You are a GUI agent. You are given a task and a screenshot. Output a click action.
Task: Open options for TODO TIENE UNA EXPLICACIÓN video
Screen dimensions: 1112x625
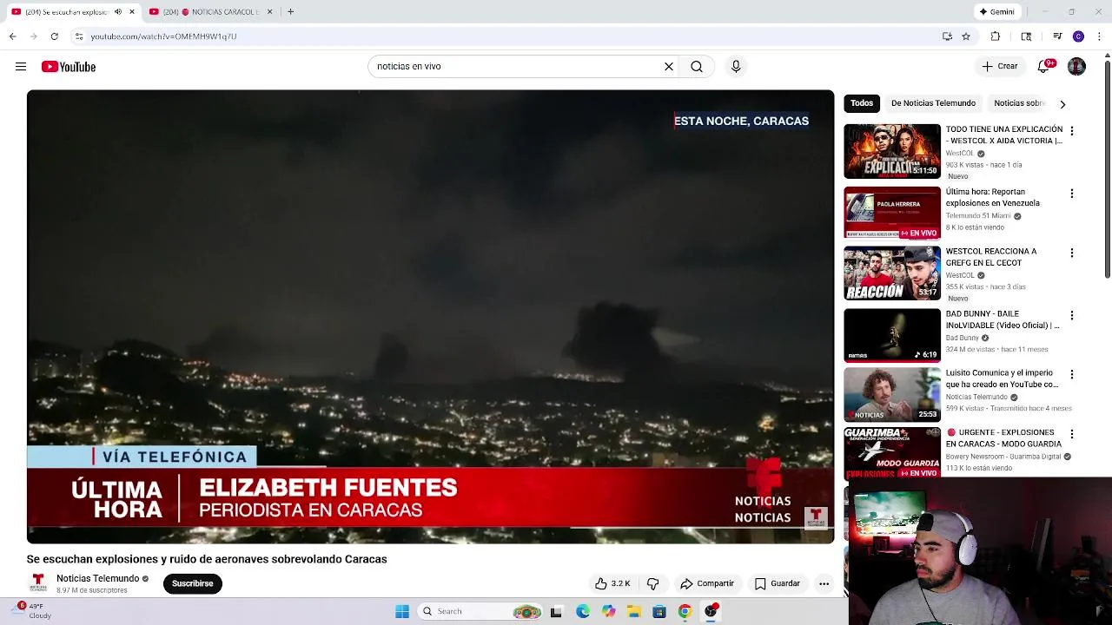pos(1071,131)
